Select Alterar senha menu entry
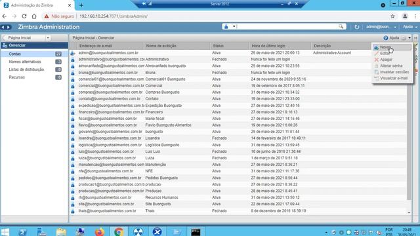Screen dimensions: 420x236 tap(392, 66)
